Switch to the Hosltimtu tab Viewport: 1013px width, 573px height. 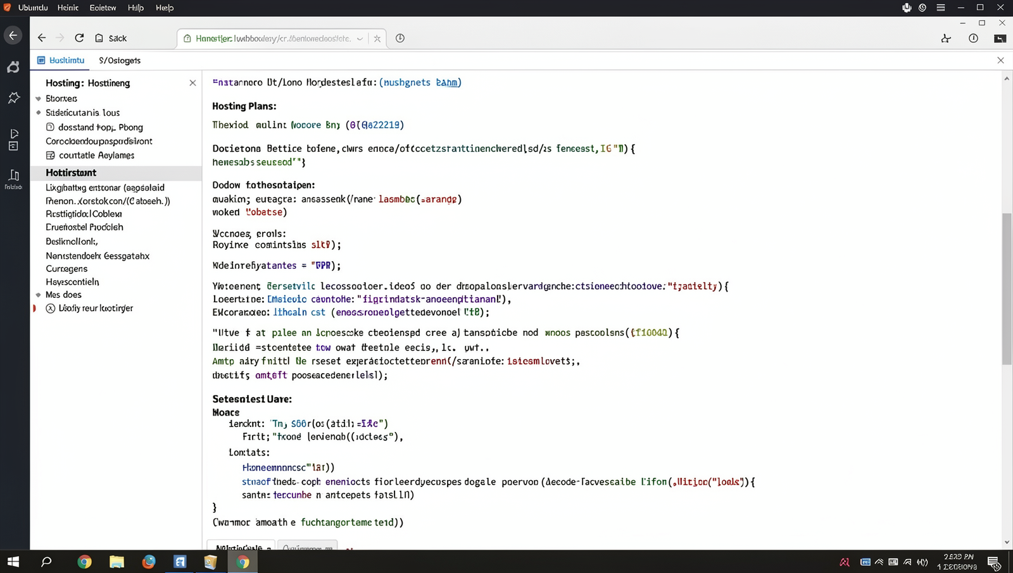tap(61, 60)
